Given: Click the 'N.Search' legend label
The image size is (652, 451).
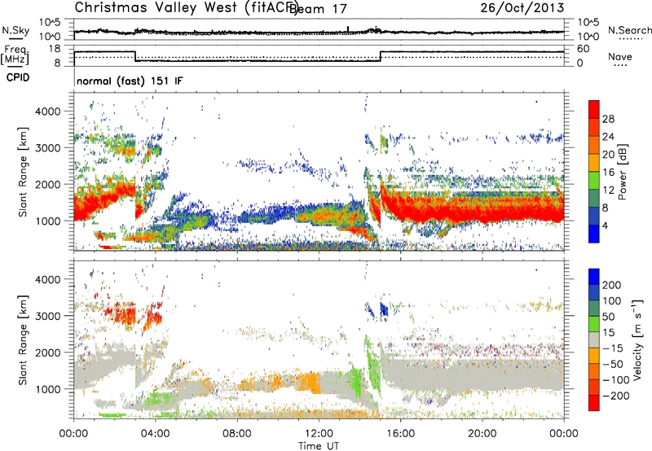Looking at the screenshot, I should coord(629,30).
